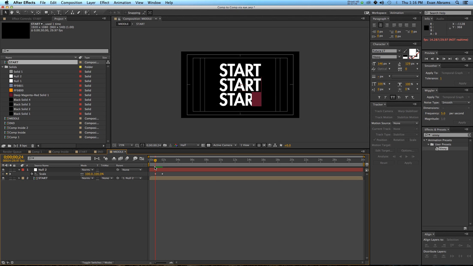Toggle region of interest in viewer
Screen dimensions: 473x266
pyautogui.click(x=203, y=145)
